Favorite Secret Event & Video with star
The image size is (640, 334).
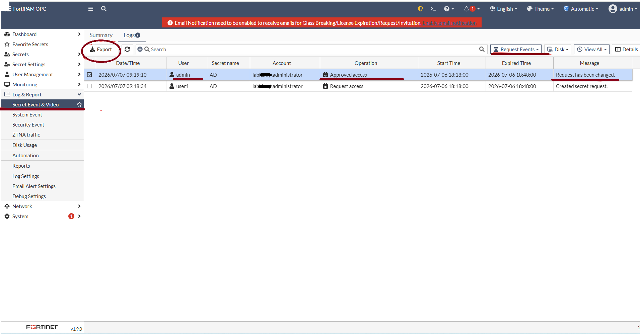pyautogui.click(x=79, y=104)
